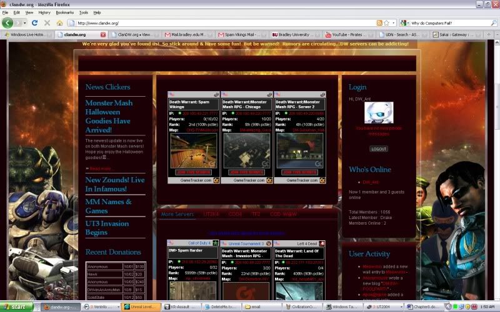
Task: Open the GameTracker icon under Chicago server
Action: coord(269,180)
